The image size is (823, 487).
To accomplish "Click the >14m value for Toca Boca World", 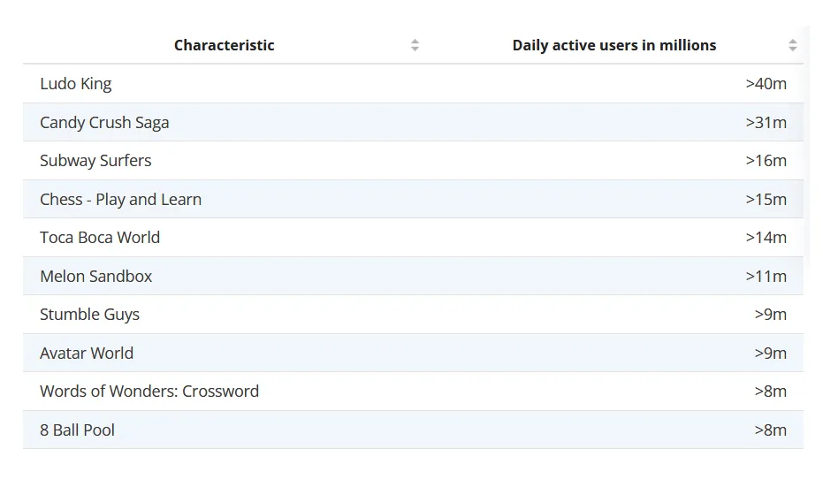I will coord(766,238).
